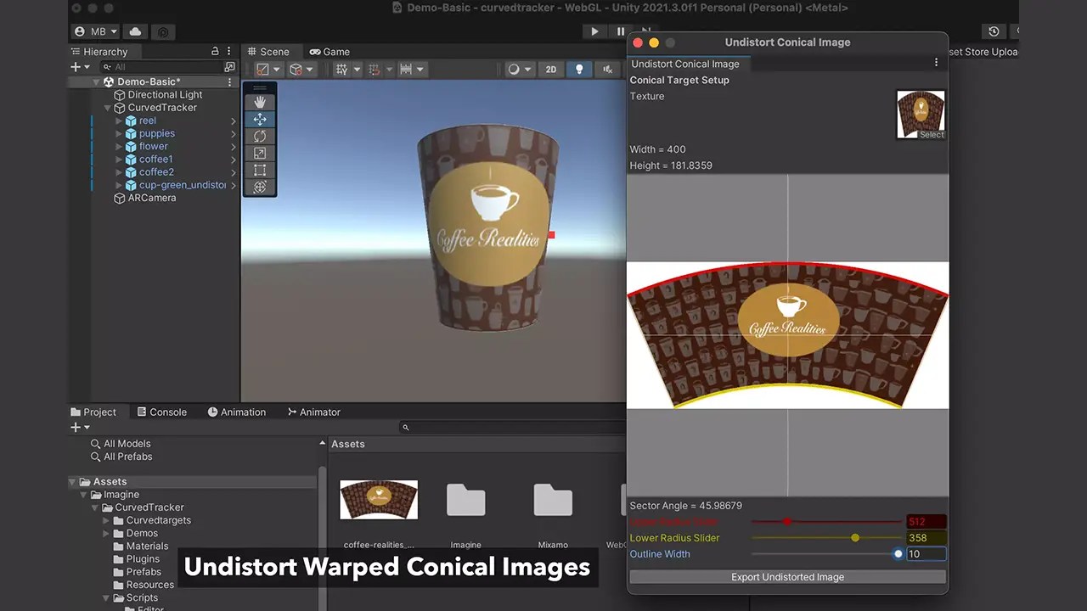Expand the Curvedtargets folder
The width and height of the screenshot is (1087, 611).
[106, 520]
